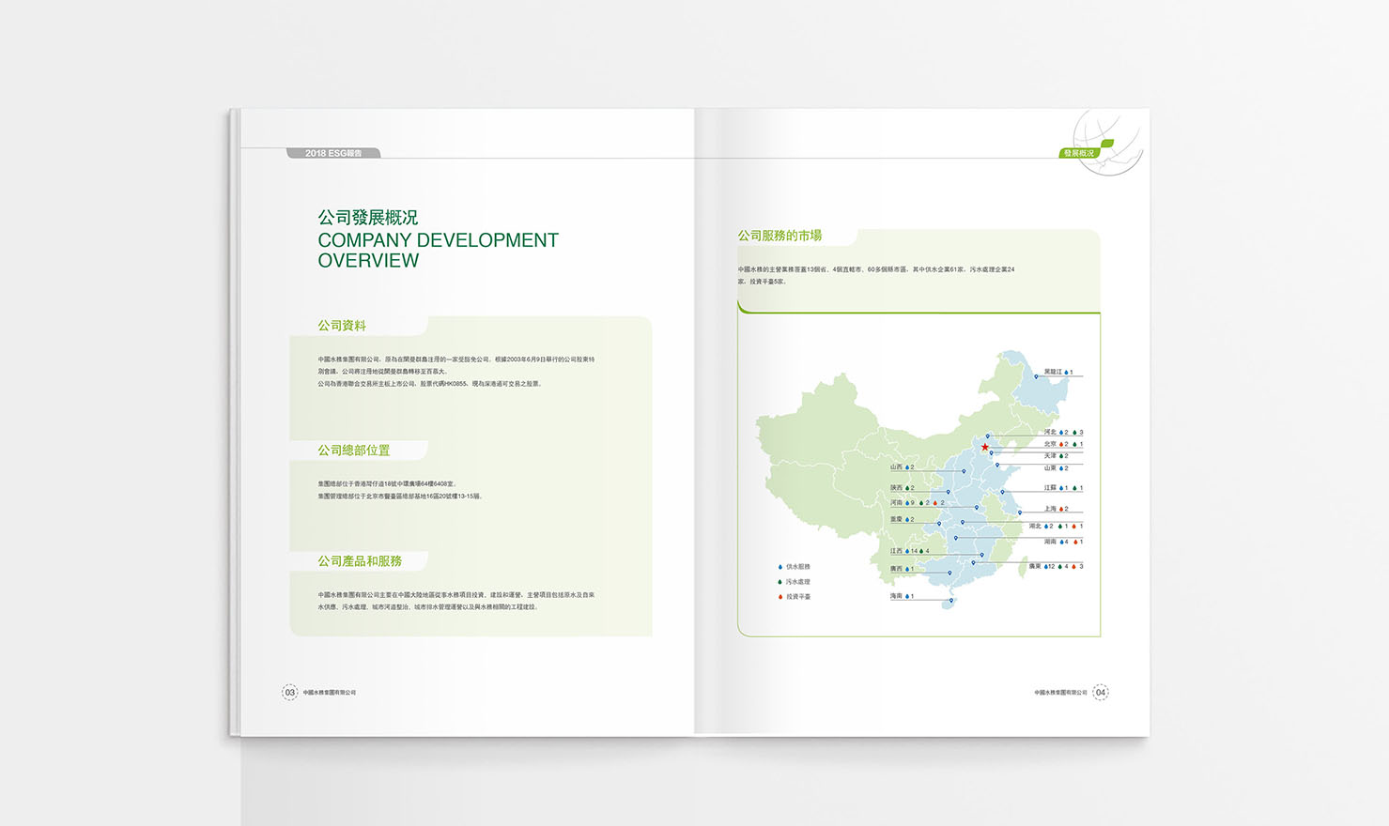Screen dimensions: 1389x826
Task: Click the 2018 ESG報告 header tab
Action: [333, 153]
